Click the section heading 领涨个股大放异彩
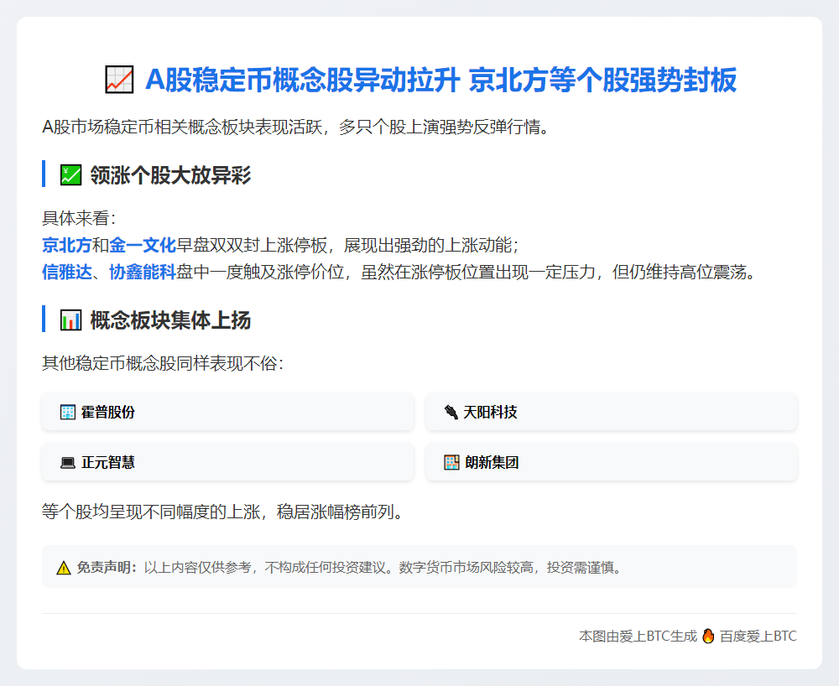This screenshot has width=839, height=686. click(170, 175)
